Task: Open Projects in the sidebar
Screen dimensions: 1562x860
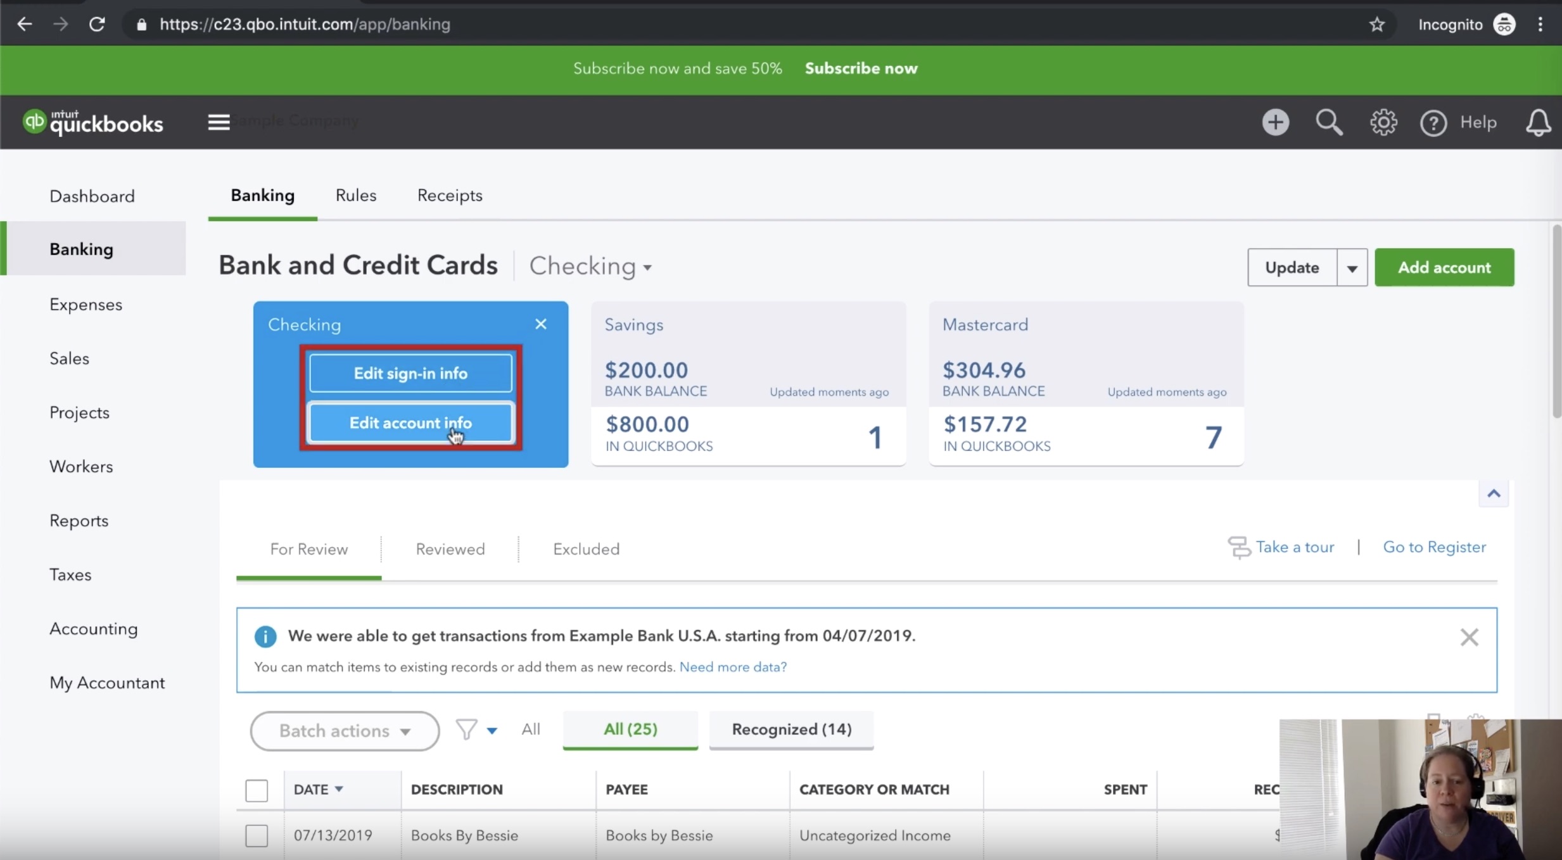Action: coord(80,413)
